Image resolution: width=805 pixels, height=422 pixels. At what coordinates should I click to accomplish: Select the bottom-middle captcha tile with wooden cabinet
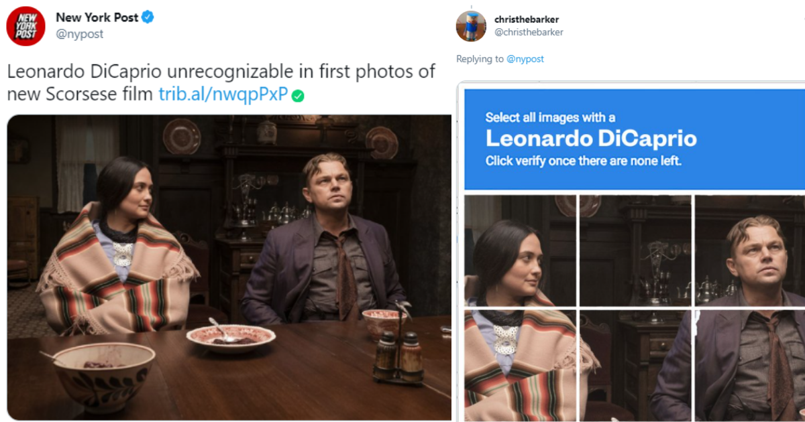coord(635,365)
